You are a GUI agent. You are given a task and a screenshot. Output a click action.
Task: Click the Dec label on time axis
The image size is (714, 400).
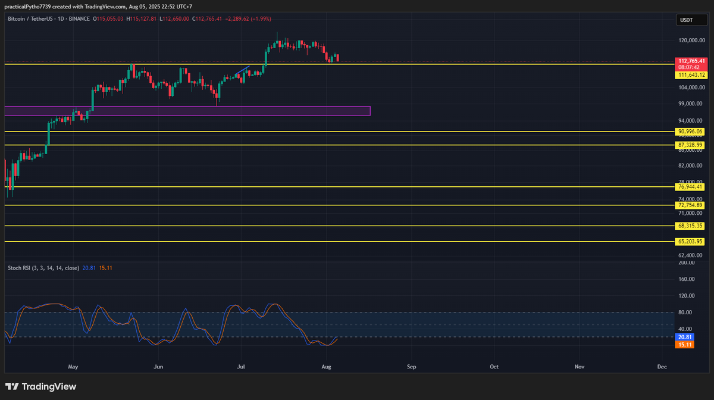tap(662, 367)
